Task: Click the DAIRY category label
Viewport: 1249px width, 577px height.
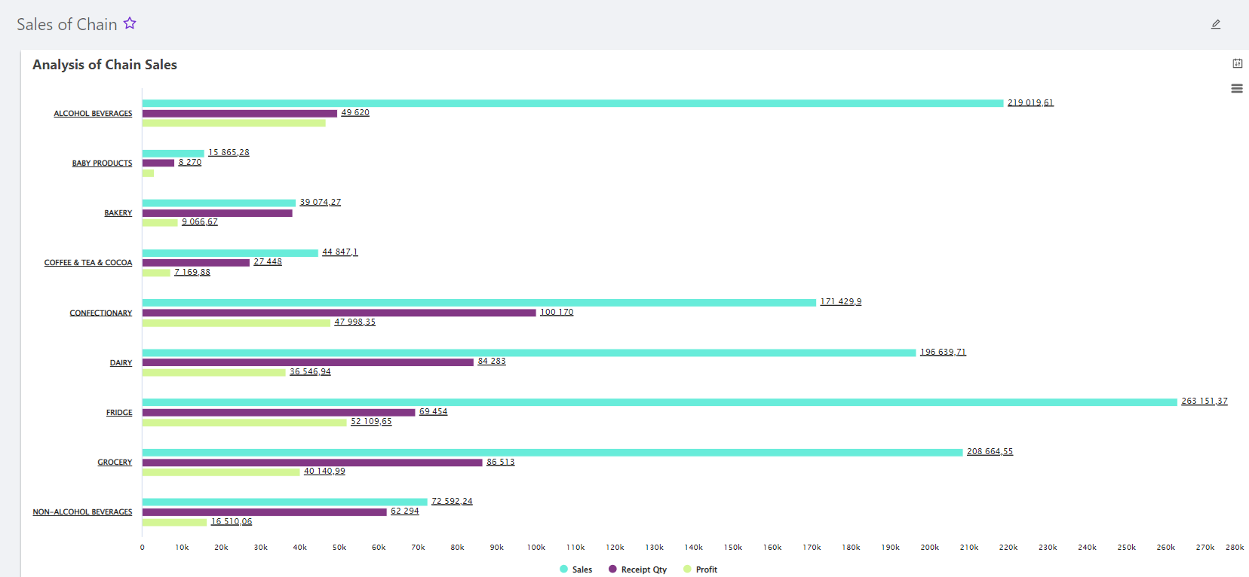Action: (x=121, y=363)
